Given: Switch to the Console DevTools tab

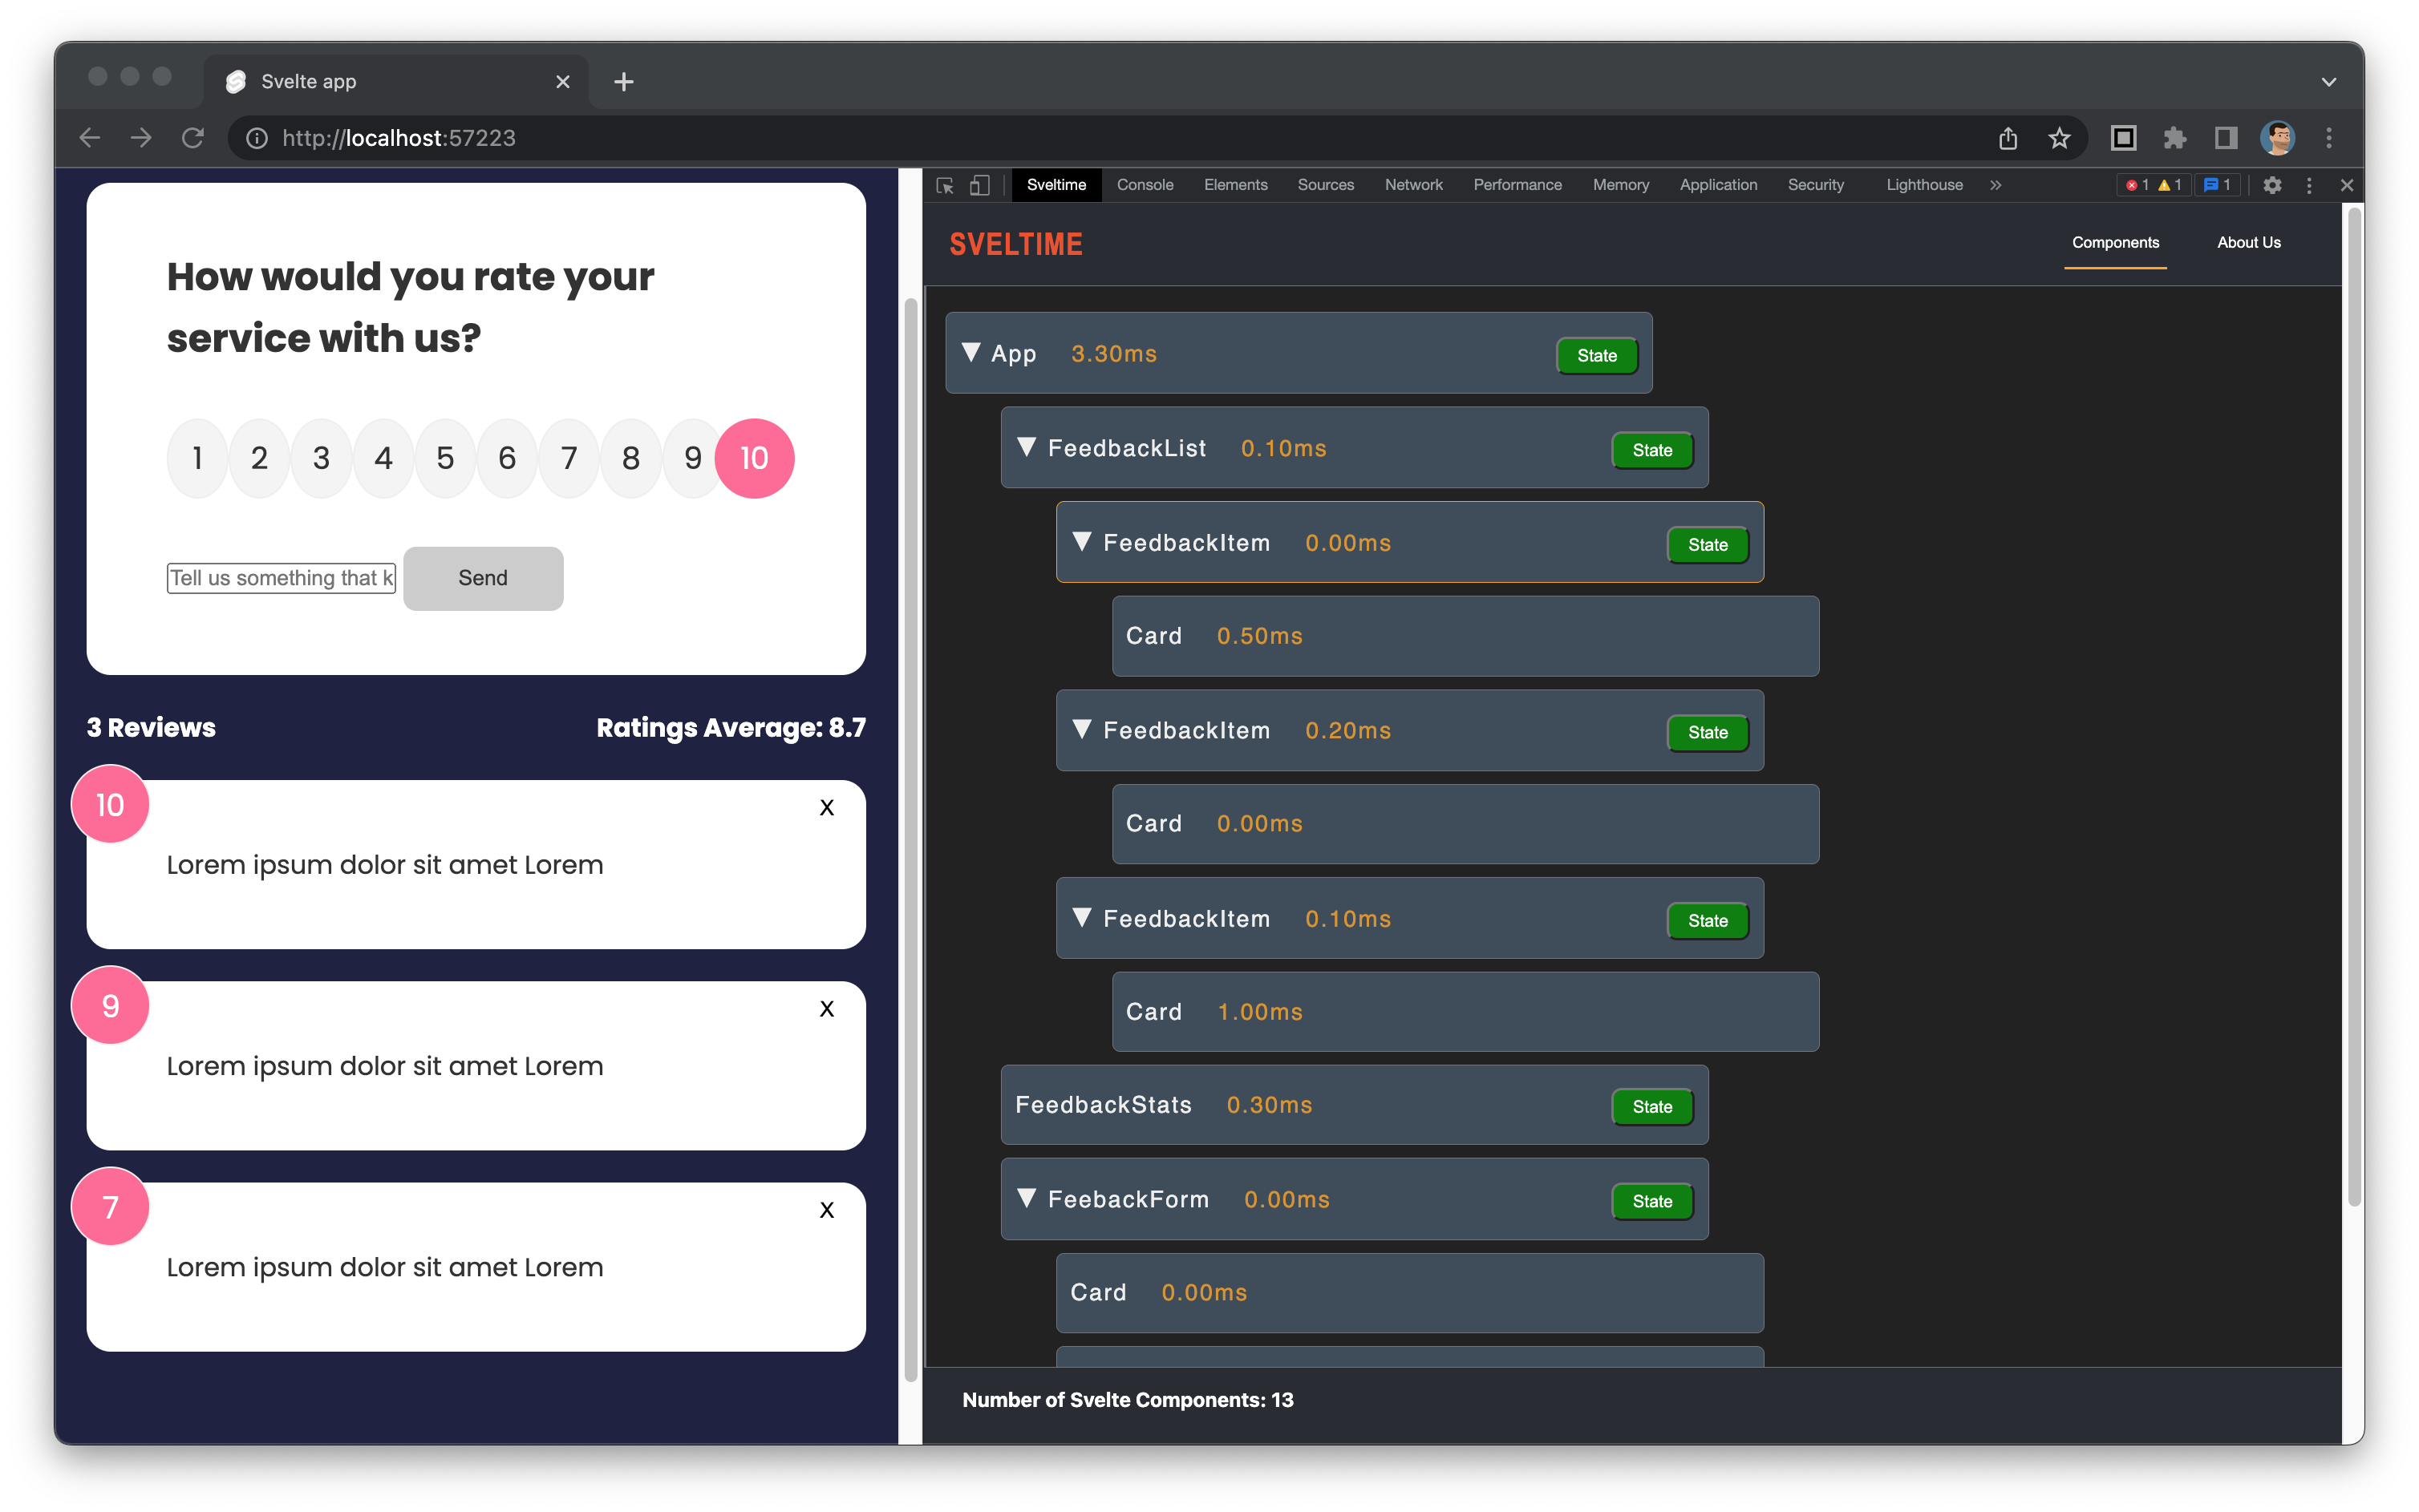Looking at the screenshot, I should 1145,185.
